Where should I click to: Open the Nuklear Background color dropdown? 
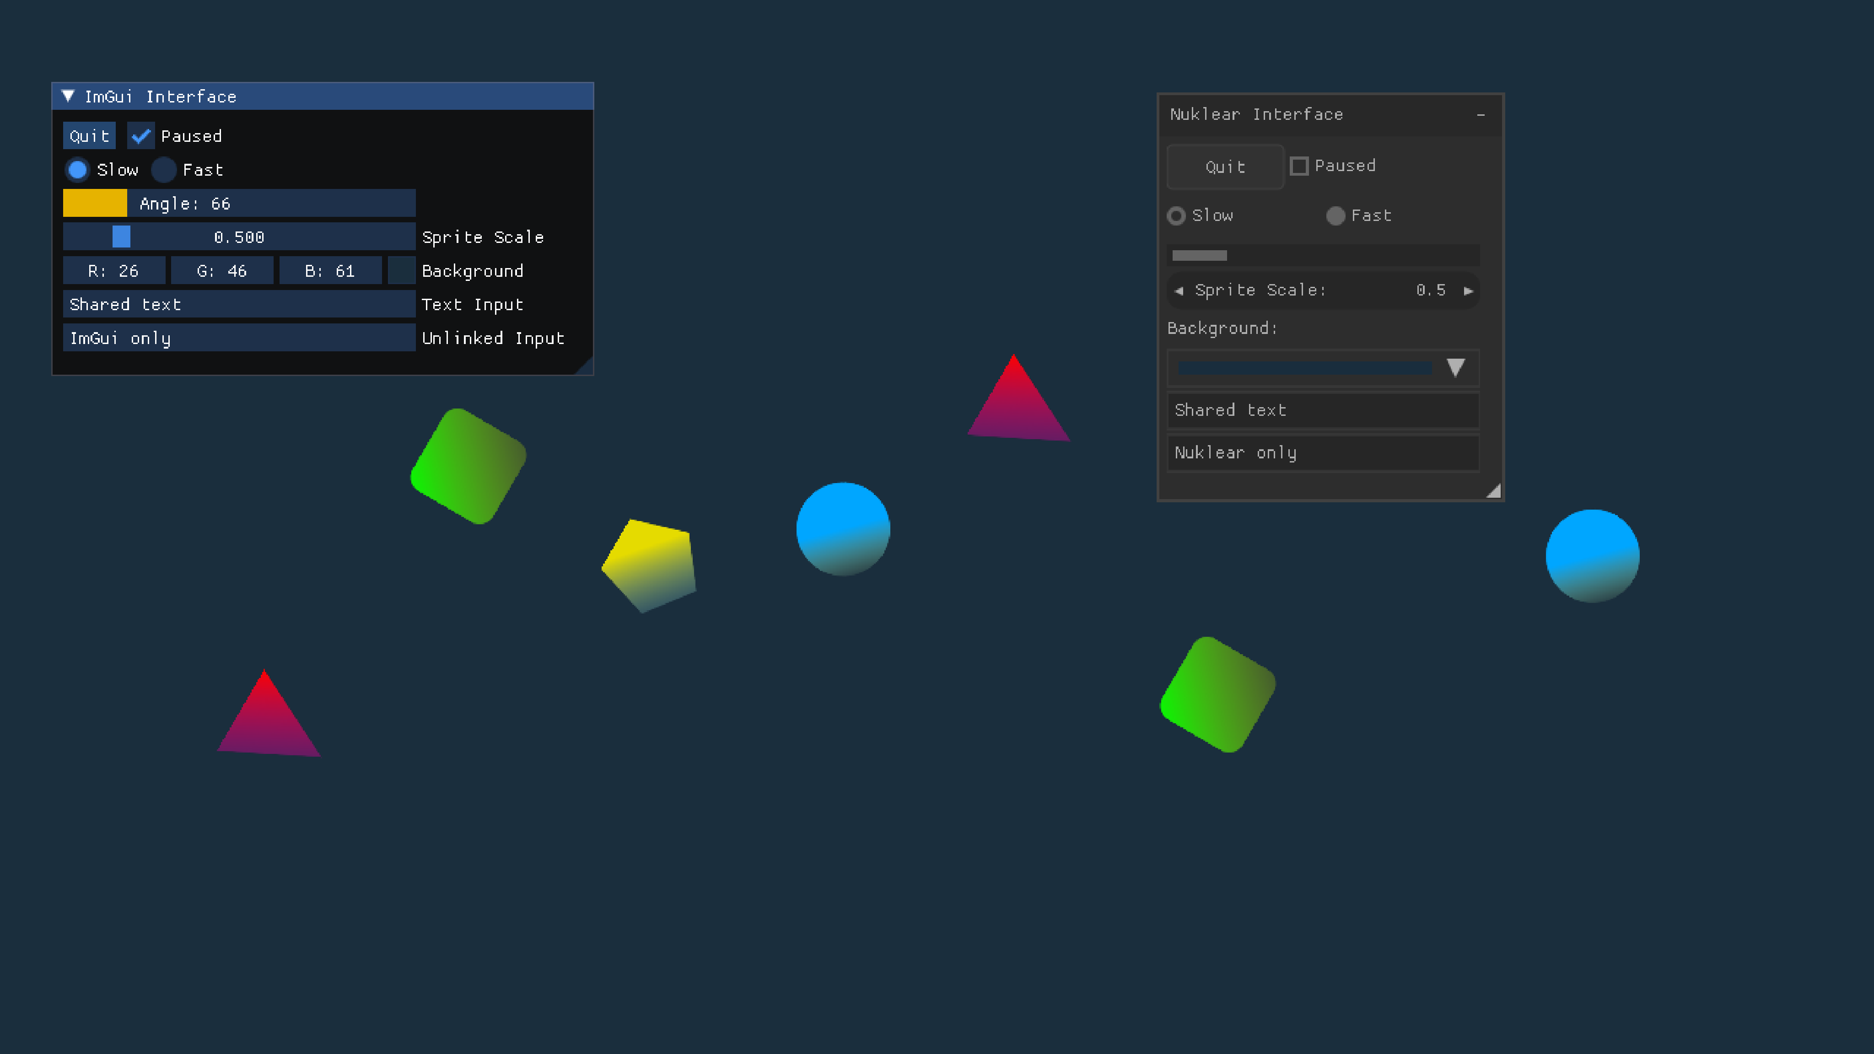pos(1455,368)
